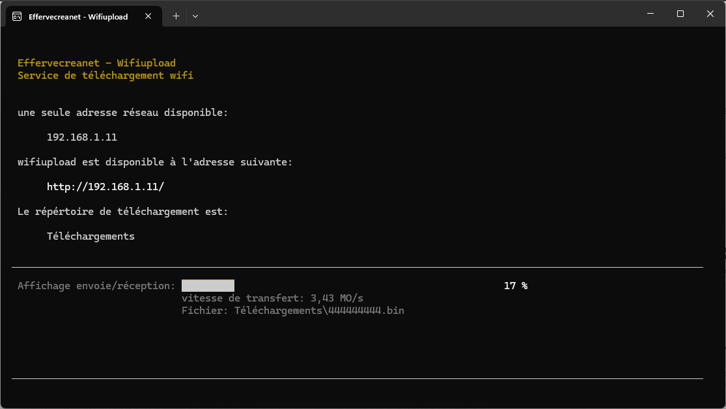Click the Affichage envoie/réception label
This screenshot has width=726, height=409.
coord(96,286)
